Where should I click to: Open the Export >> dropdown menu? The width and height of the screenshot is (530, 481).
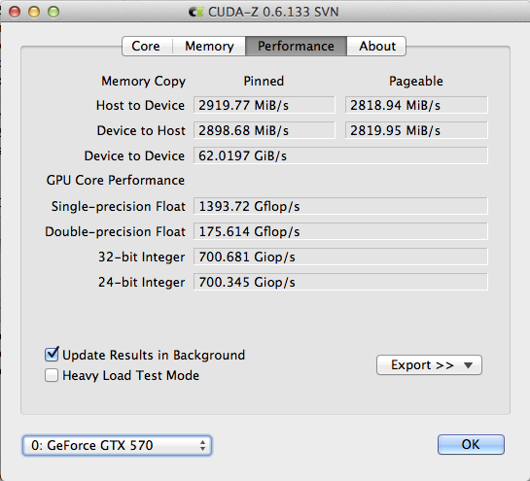[x=429, y=364]
